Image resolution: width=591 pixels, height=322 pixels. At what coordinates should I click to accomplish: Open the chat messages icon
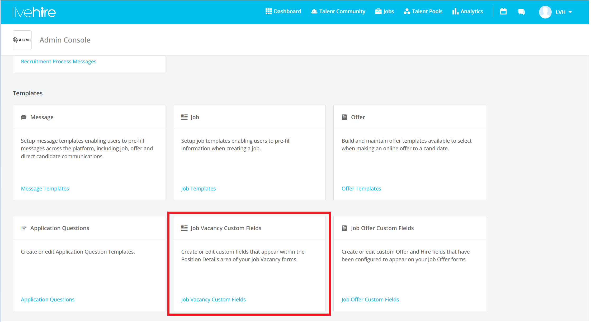coord(521,12)
